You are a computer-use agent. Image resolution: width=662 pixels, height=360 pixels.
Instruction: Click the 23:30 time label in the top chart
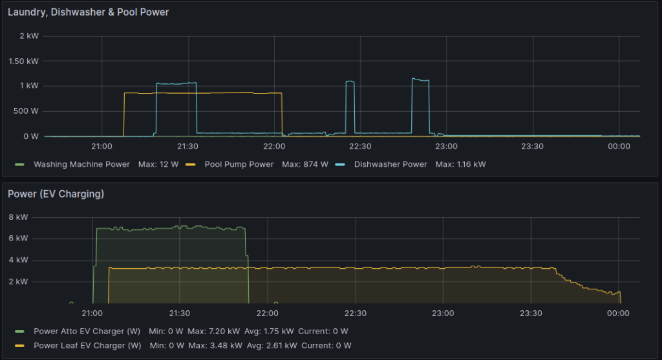click(533, 147)
